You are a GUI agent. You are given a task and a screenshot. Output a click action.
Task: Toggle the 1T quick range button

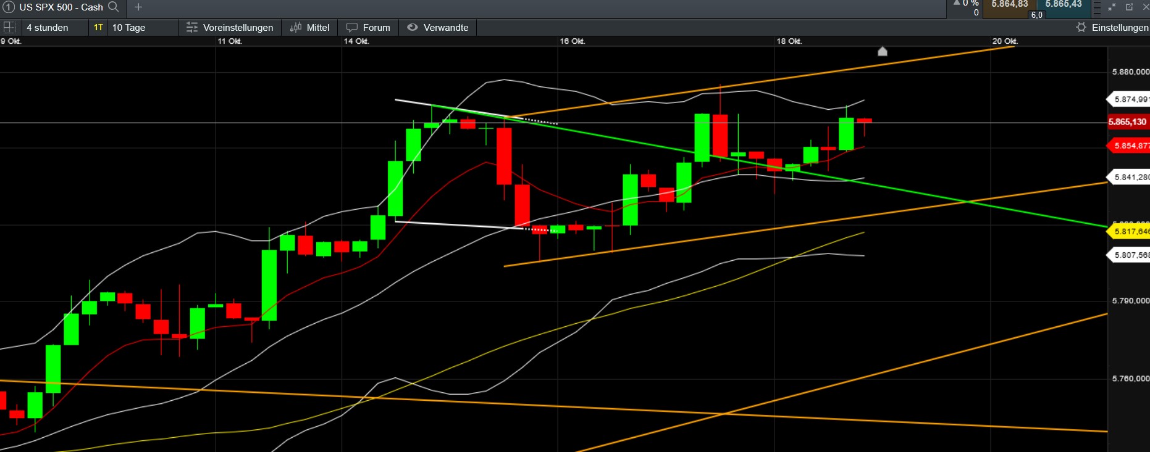(98, 27)
